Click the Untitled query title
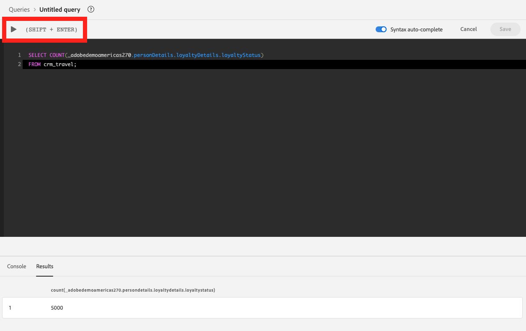The image size is (526, 331). point(60,10)
